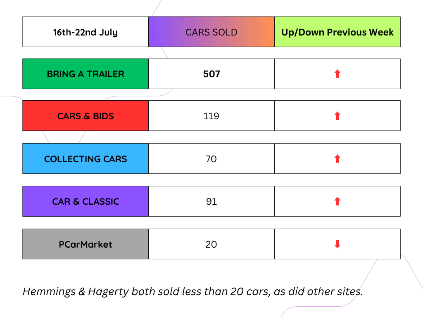Select the gray PCarMarket label cell
Viewport: 423px width, 317px height.
[86, 244]
